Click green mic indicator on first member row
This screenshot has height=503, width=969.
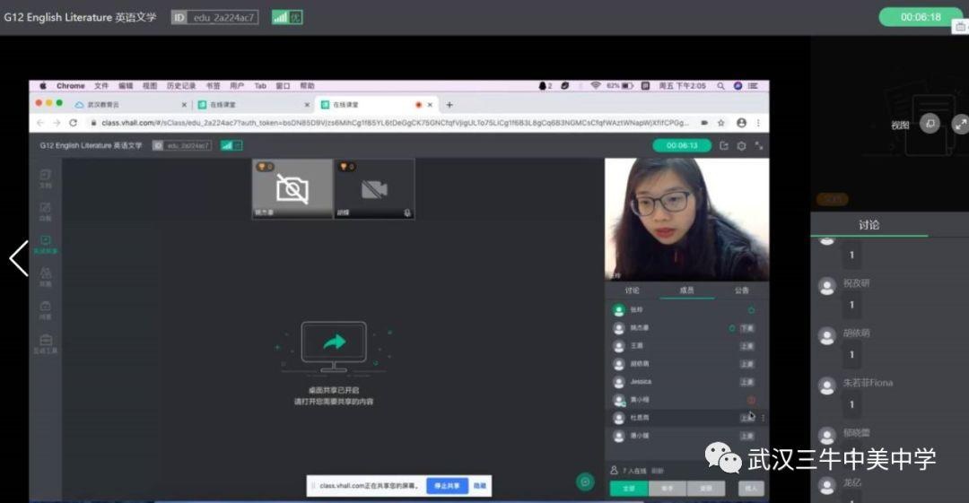(x=752, y=310)
